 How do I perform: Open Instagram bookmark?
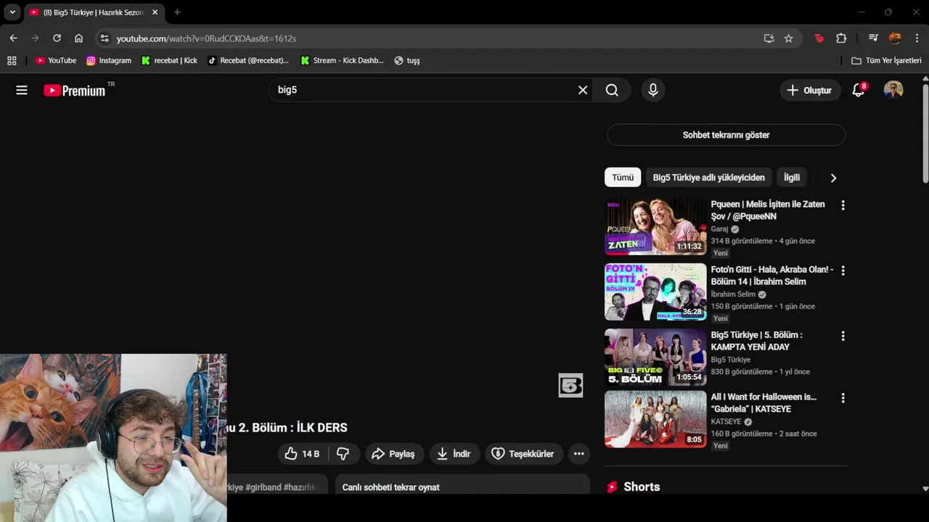109,61
